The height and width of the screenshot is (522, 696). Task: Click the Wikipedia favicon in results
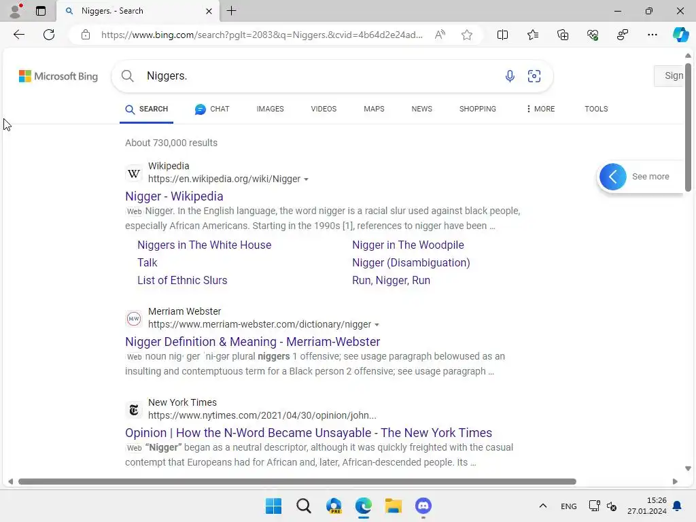134,173
